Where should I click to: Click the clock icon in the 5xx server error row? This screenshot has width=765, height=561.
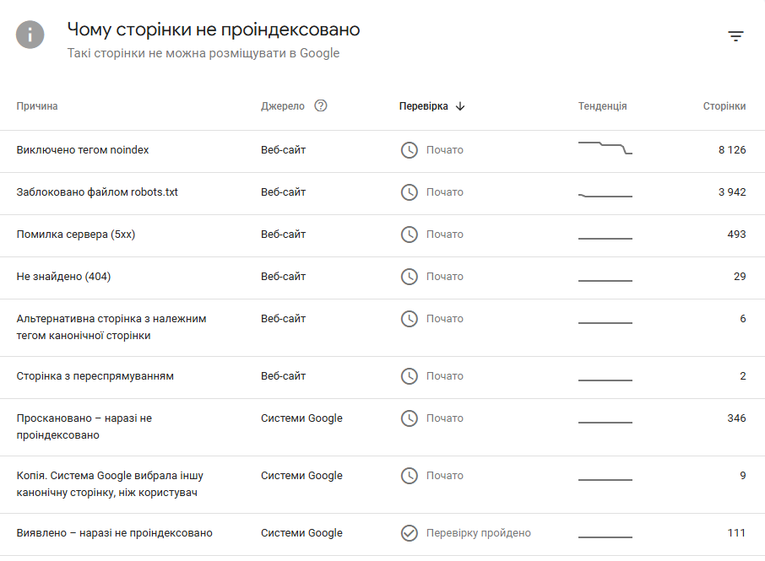point(409,235)
